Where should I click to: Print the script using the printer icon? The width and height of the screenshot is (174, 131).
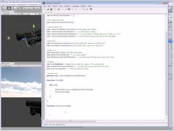(59, 9)
